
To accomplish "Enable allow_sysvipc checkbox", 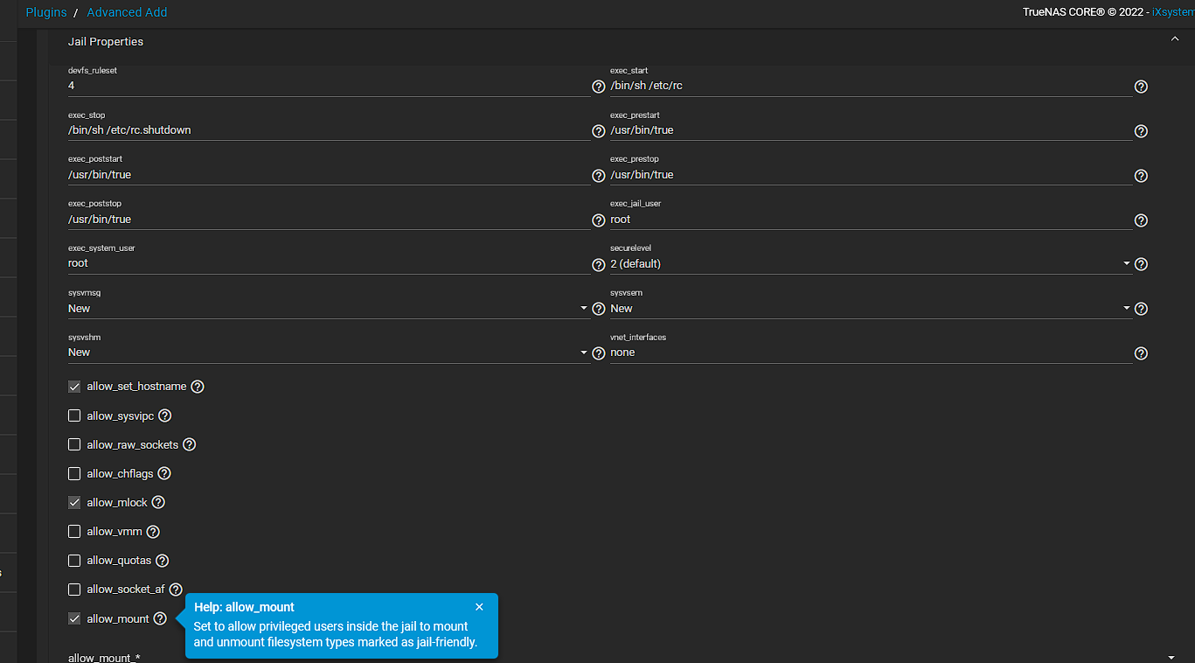I will [74, 415].
